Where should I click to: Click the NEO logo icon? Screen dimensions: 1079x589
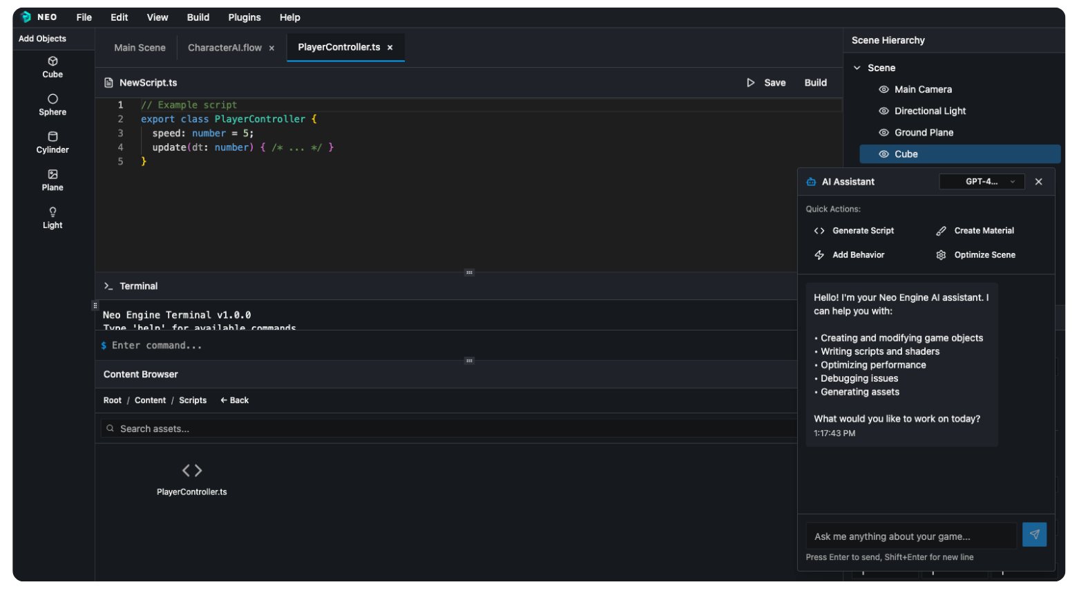click(26, 17)
